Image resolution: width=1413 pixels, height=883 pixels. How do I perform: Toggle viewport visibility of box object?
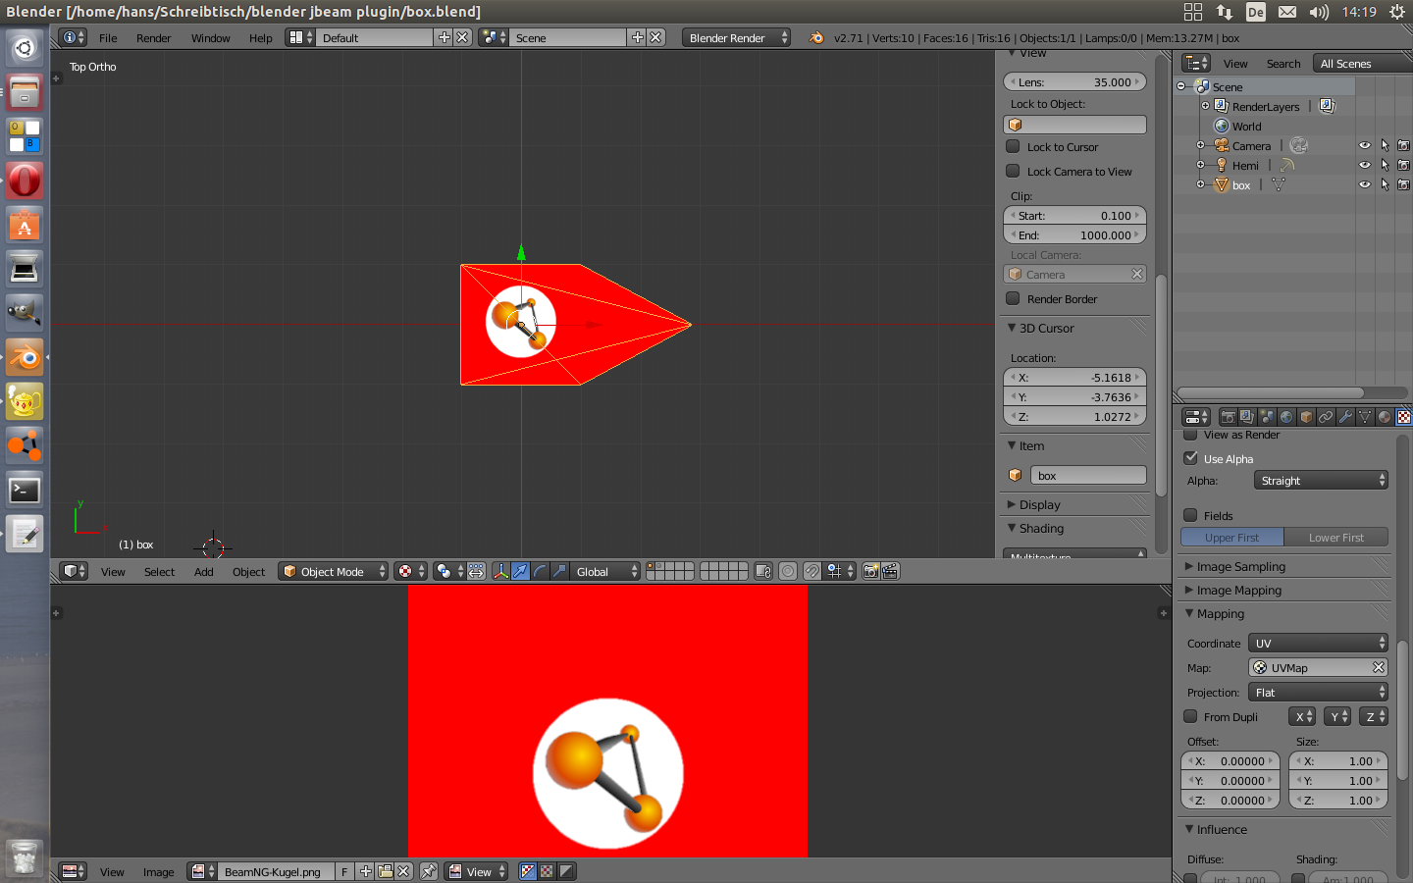[x=1364, y=184]
